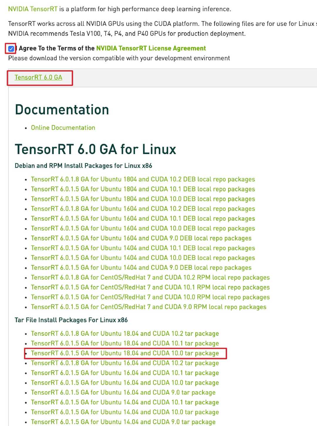Download TensorRT 6.0.1.8 Ubuntu 16.04 CUDA 10.2 tar
The image size is (317, 426).
click(x=125, y=363)
